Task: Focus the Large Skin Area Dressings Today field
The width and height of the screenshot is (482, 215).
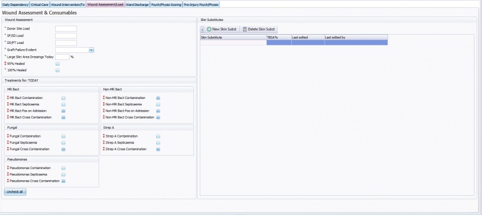Action: click(62, 57)
